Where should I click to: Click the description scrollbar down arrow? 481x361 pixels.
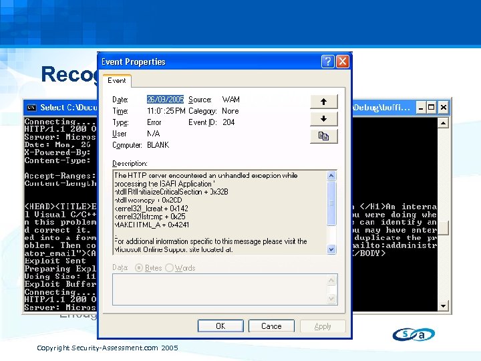(331, 249)
